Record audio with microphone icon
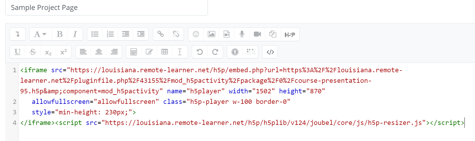 242,35
